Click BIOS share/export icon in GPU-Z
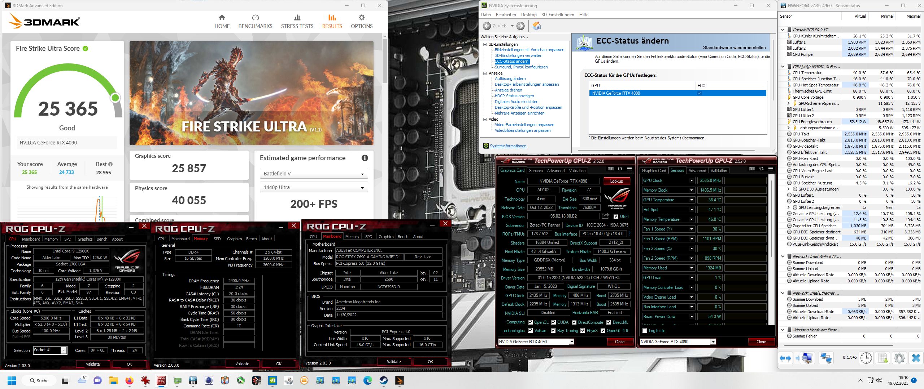The height and width of the screenshot is (389, 924). coord(605,216)
